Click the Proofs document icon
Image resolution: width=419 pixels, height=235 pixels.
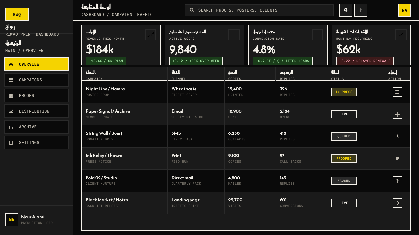point(11,96)
